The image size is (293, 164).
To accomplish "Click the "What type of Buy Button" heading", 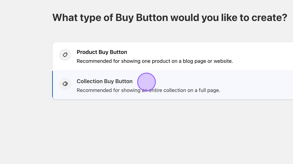I will tap(170, 18).
